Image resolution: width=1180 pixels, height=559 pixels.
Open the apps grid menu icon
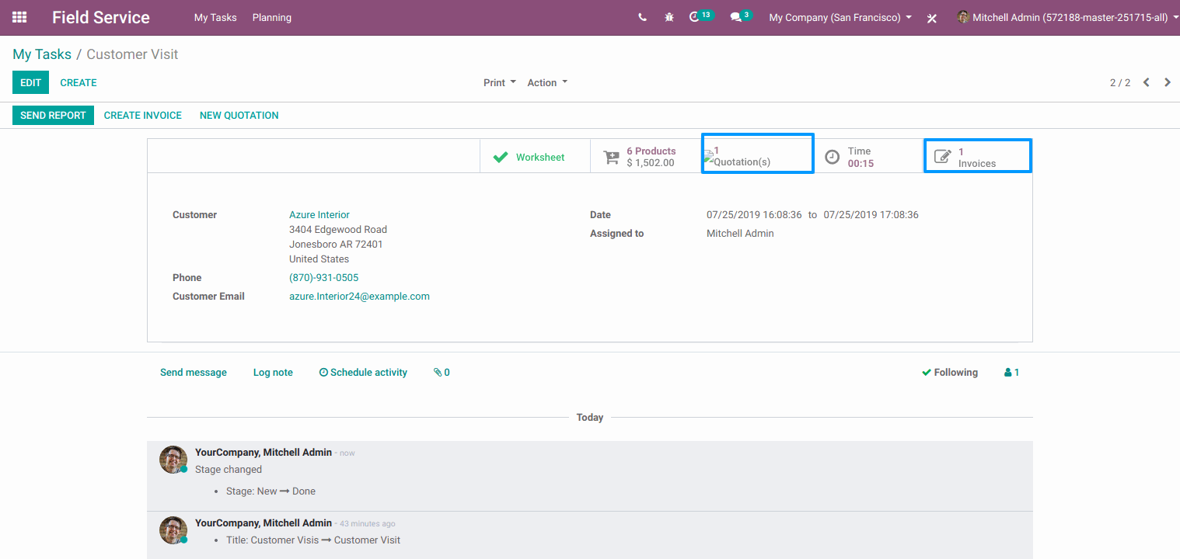(19, 17)
